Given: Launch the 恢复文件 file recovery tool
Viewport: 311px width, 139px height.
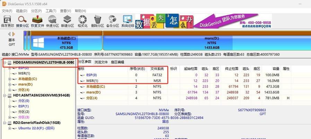Looking at the screenshot, I should pos(37,19).
